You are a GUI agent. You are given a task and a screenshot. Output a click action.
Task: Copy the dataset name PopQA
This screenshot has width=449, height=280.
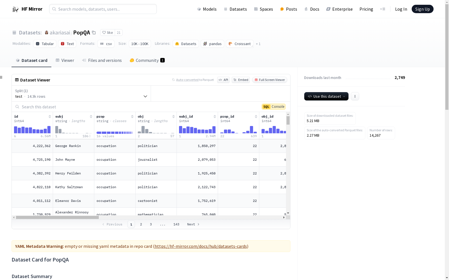94,33
